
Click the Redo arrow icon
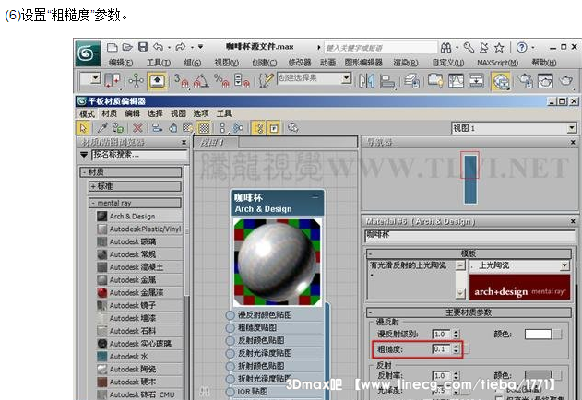pos(181,47)
